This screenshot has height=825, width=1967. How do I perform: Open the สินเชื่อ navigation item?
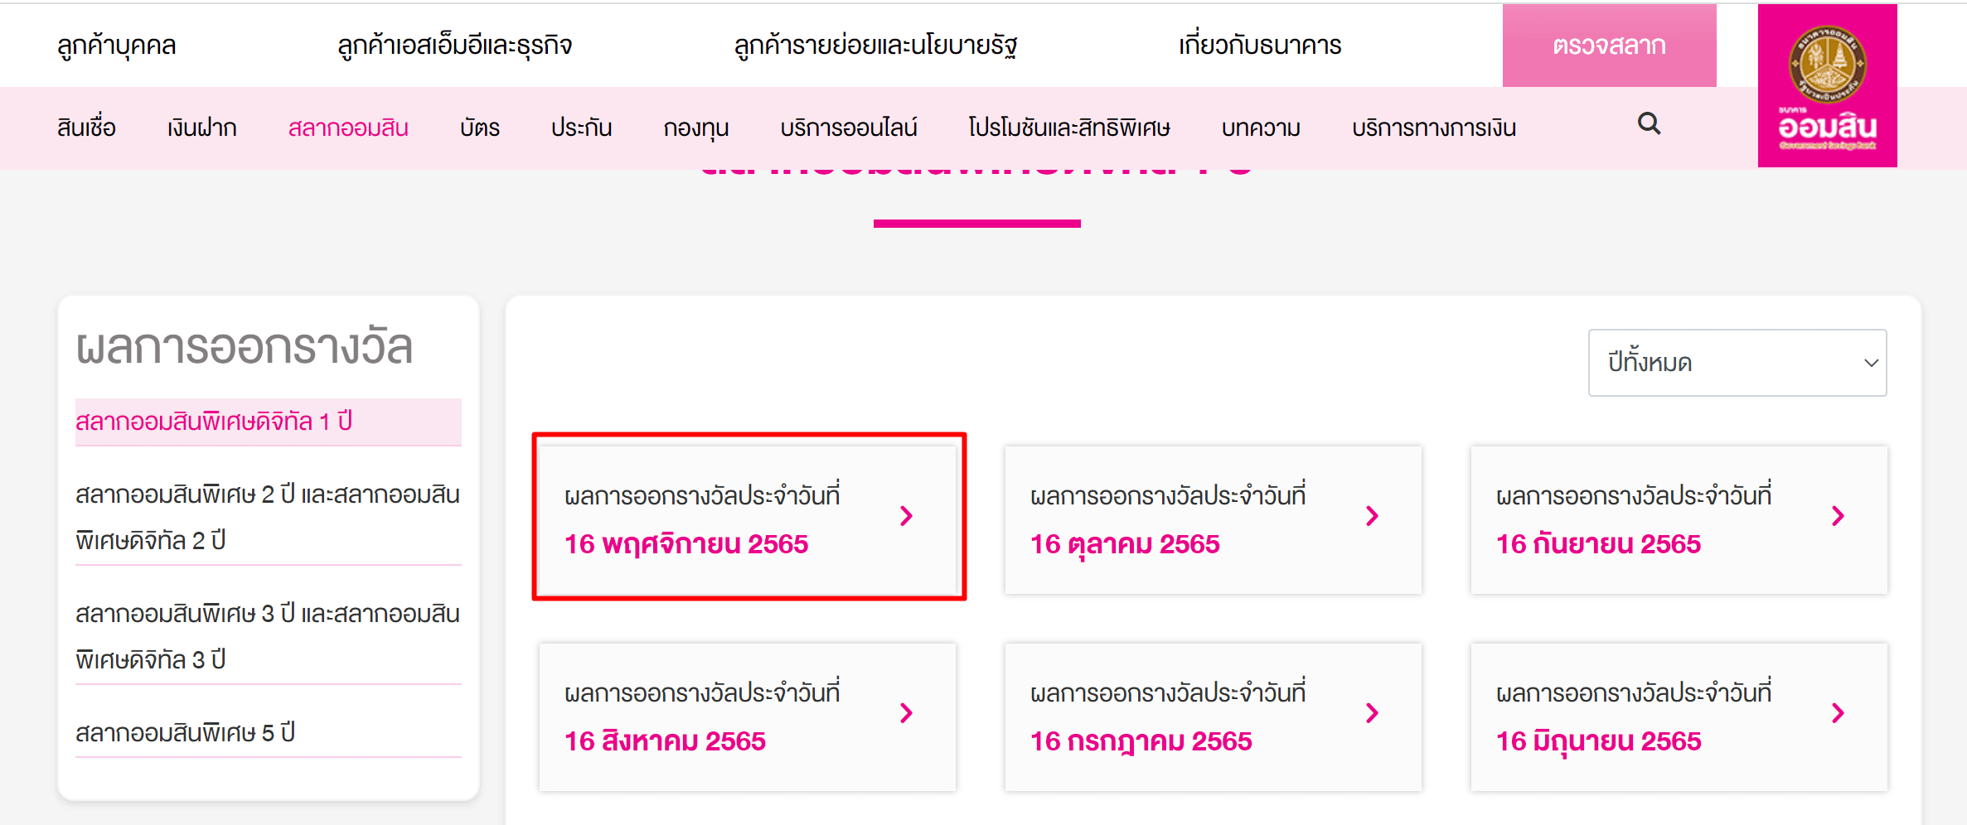[86, 128]
